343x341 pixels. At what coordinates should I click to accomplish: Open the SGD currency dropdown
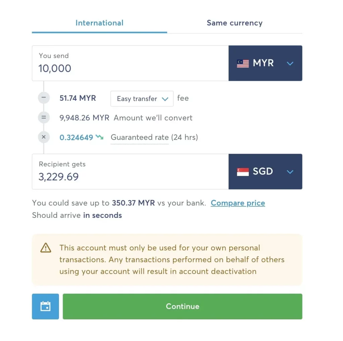point(290,172)
